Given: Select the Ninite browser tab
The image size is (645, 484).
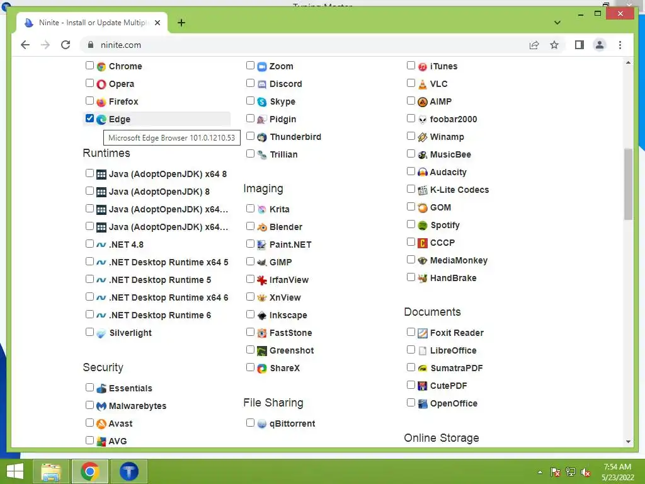Looking at the screenshot, I should [x=92, y=23].
